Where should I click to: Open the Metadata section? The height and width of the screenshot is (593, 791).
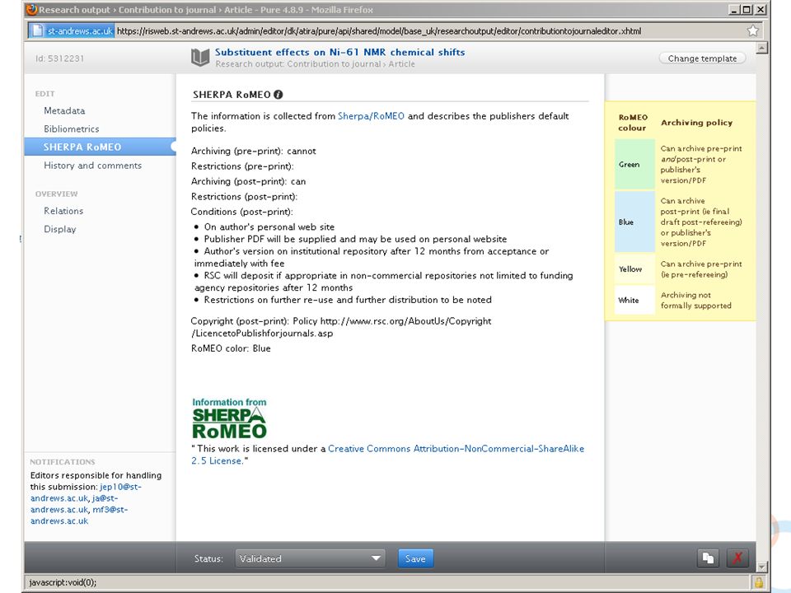pyautogui.click(x=64, y=110)
